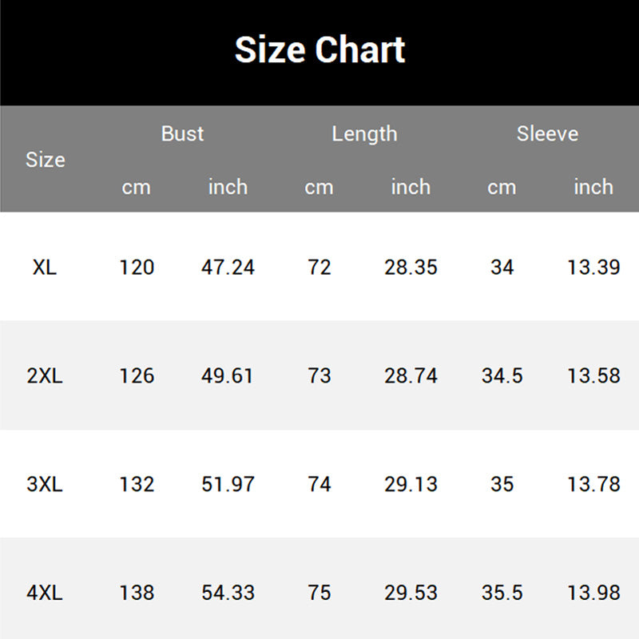This screenshot has height=639, width=639.
Task: Select the 3XL length inch value 29.13
Action: pos(411,484)
